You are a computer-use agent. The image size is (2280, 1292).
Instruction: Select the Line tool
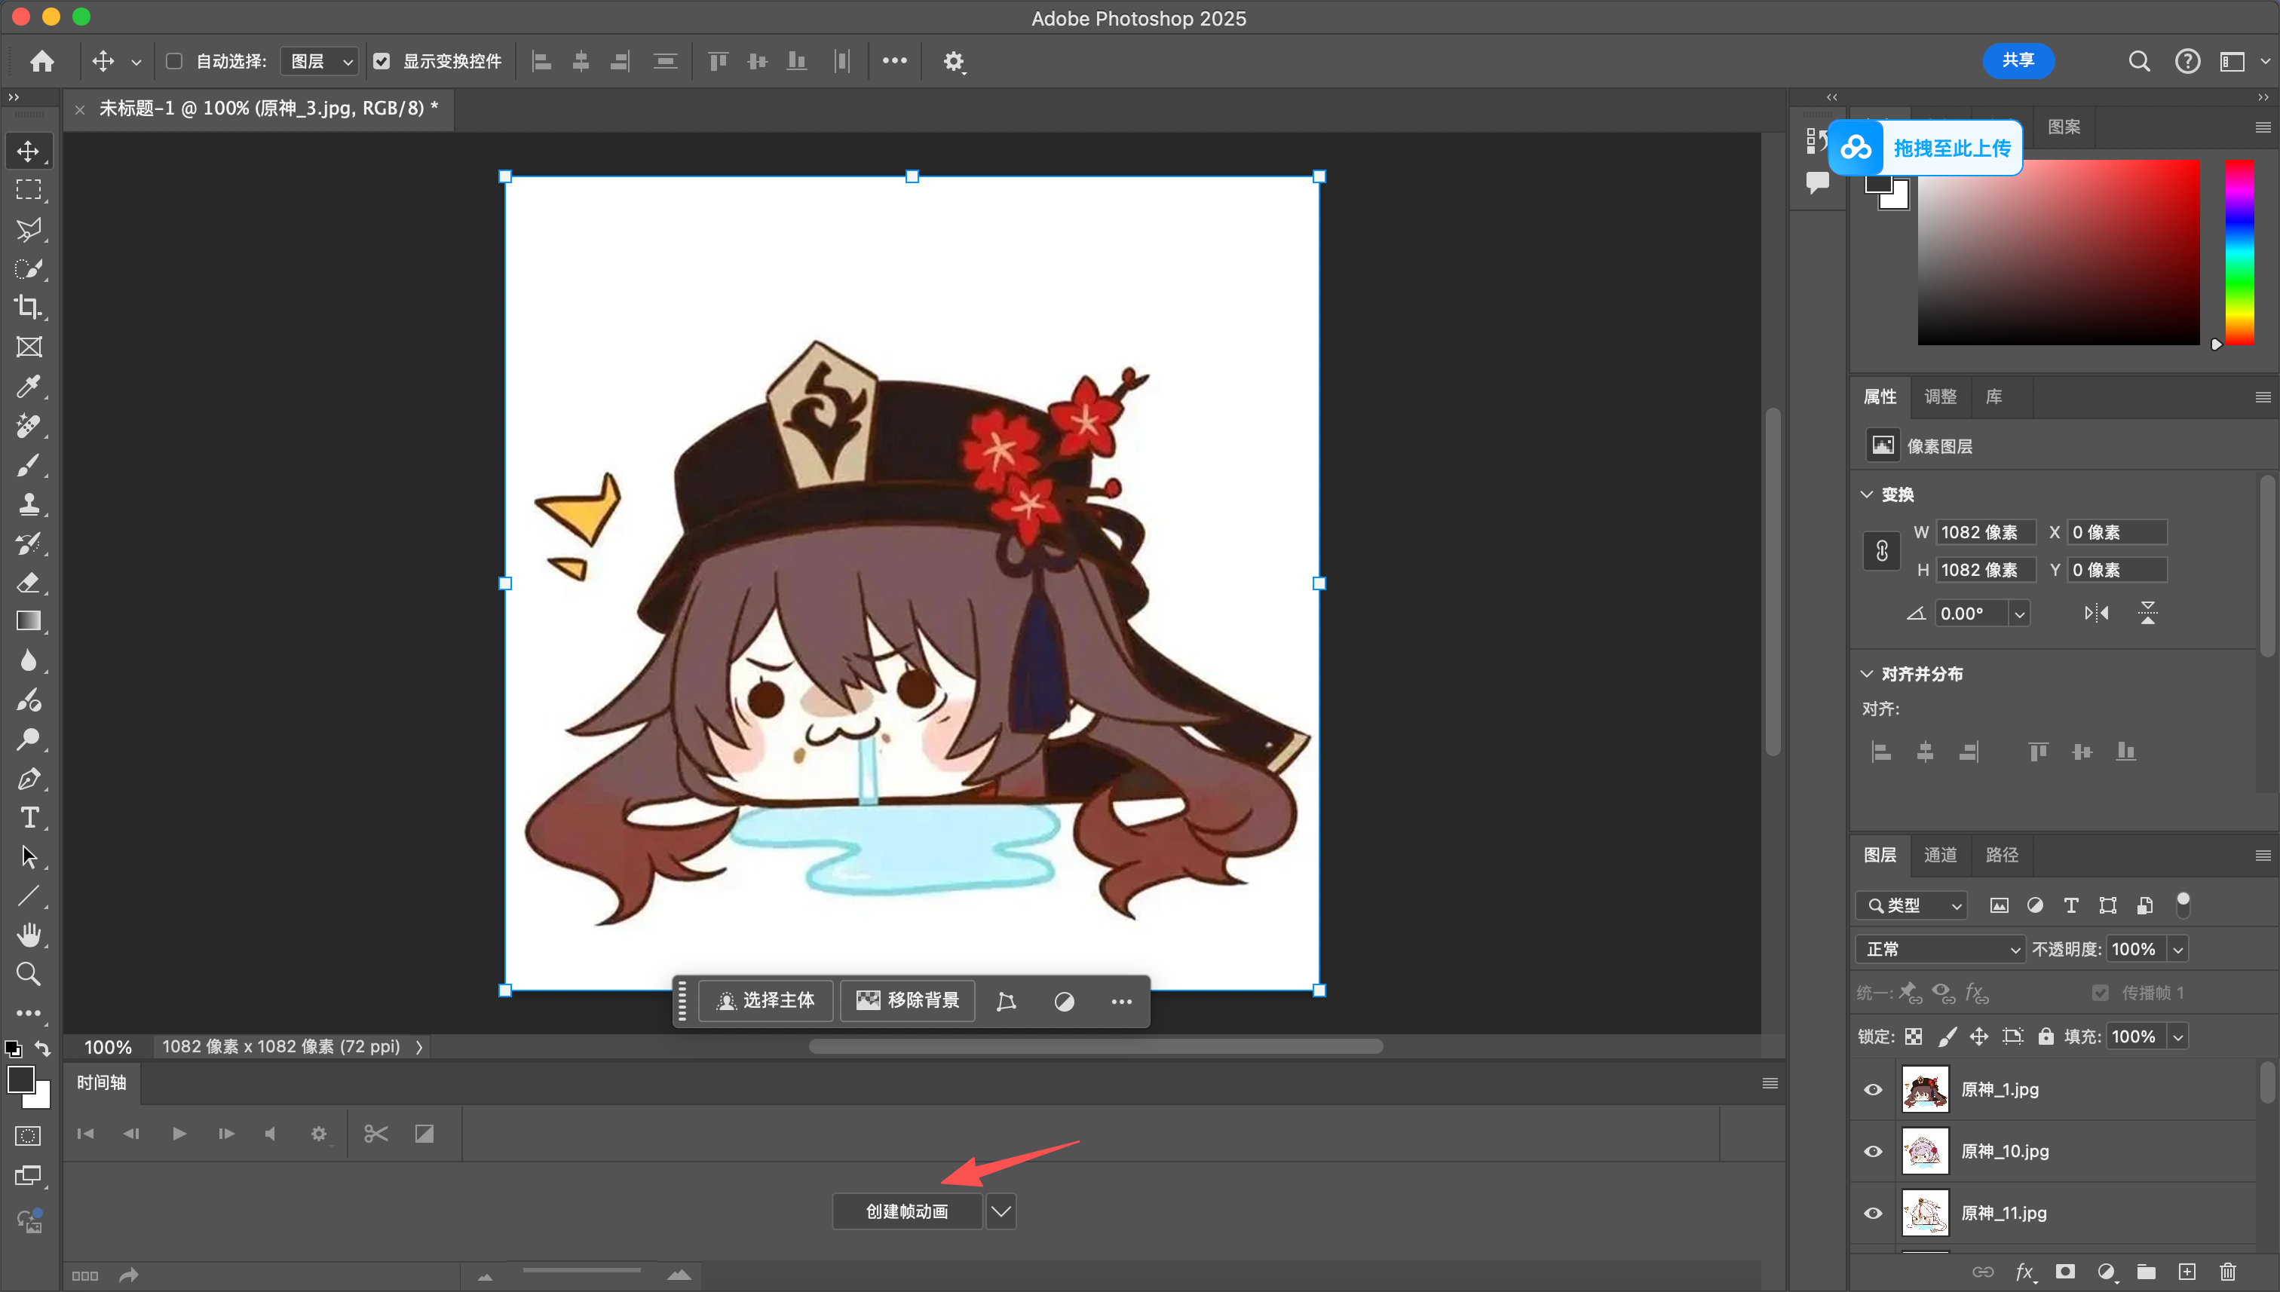pos(29,896)
